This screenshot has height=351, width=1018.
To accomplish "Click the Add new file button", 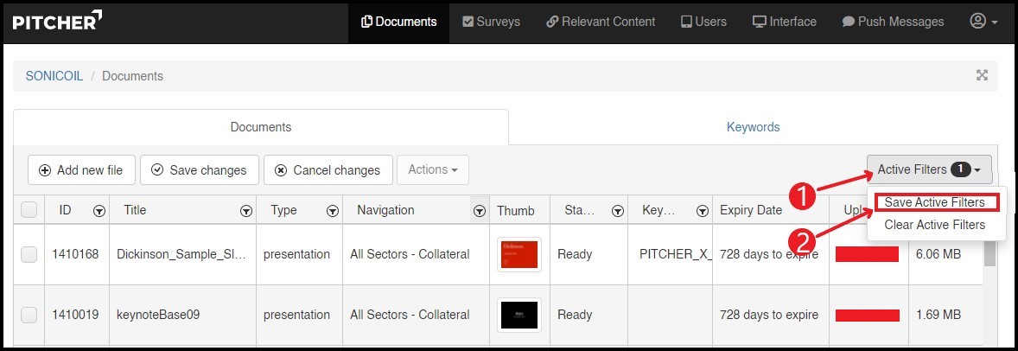I will (x=81, y=170).
